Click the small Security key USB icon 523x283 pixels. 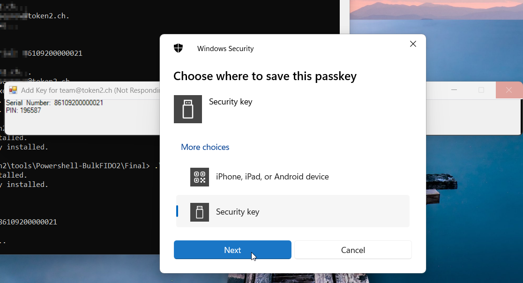click(x=200, y=212)
